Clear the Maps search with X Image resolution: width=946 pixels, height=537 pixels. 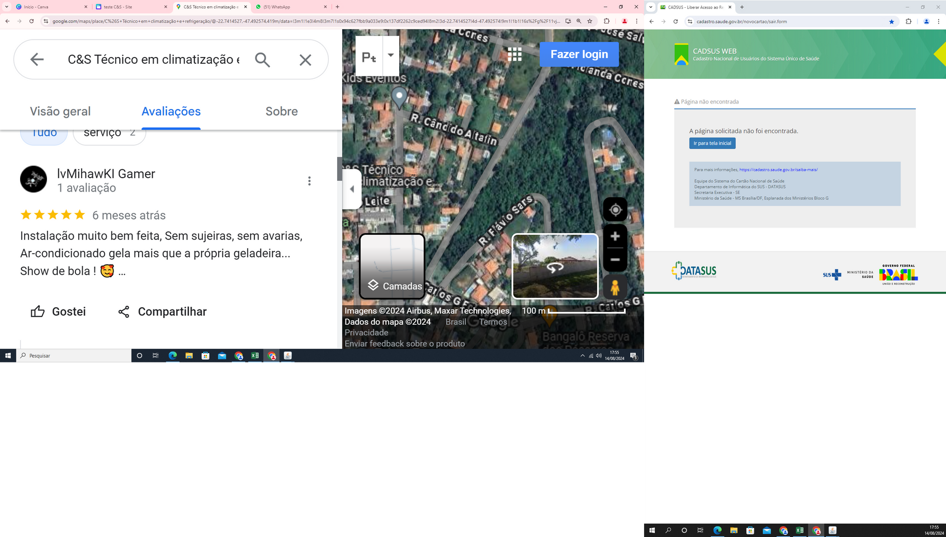click(305, 59)
